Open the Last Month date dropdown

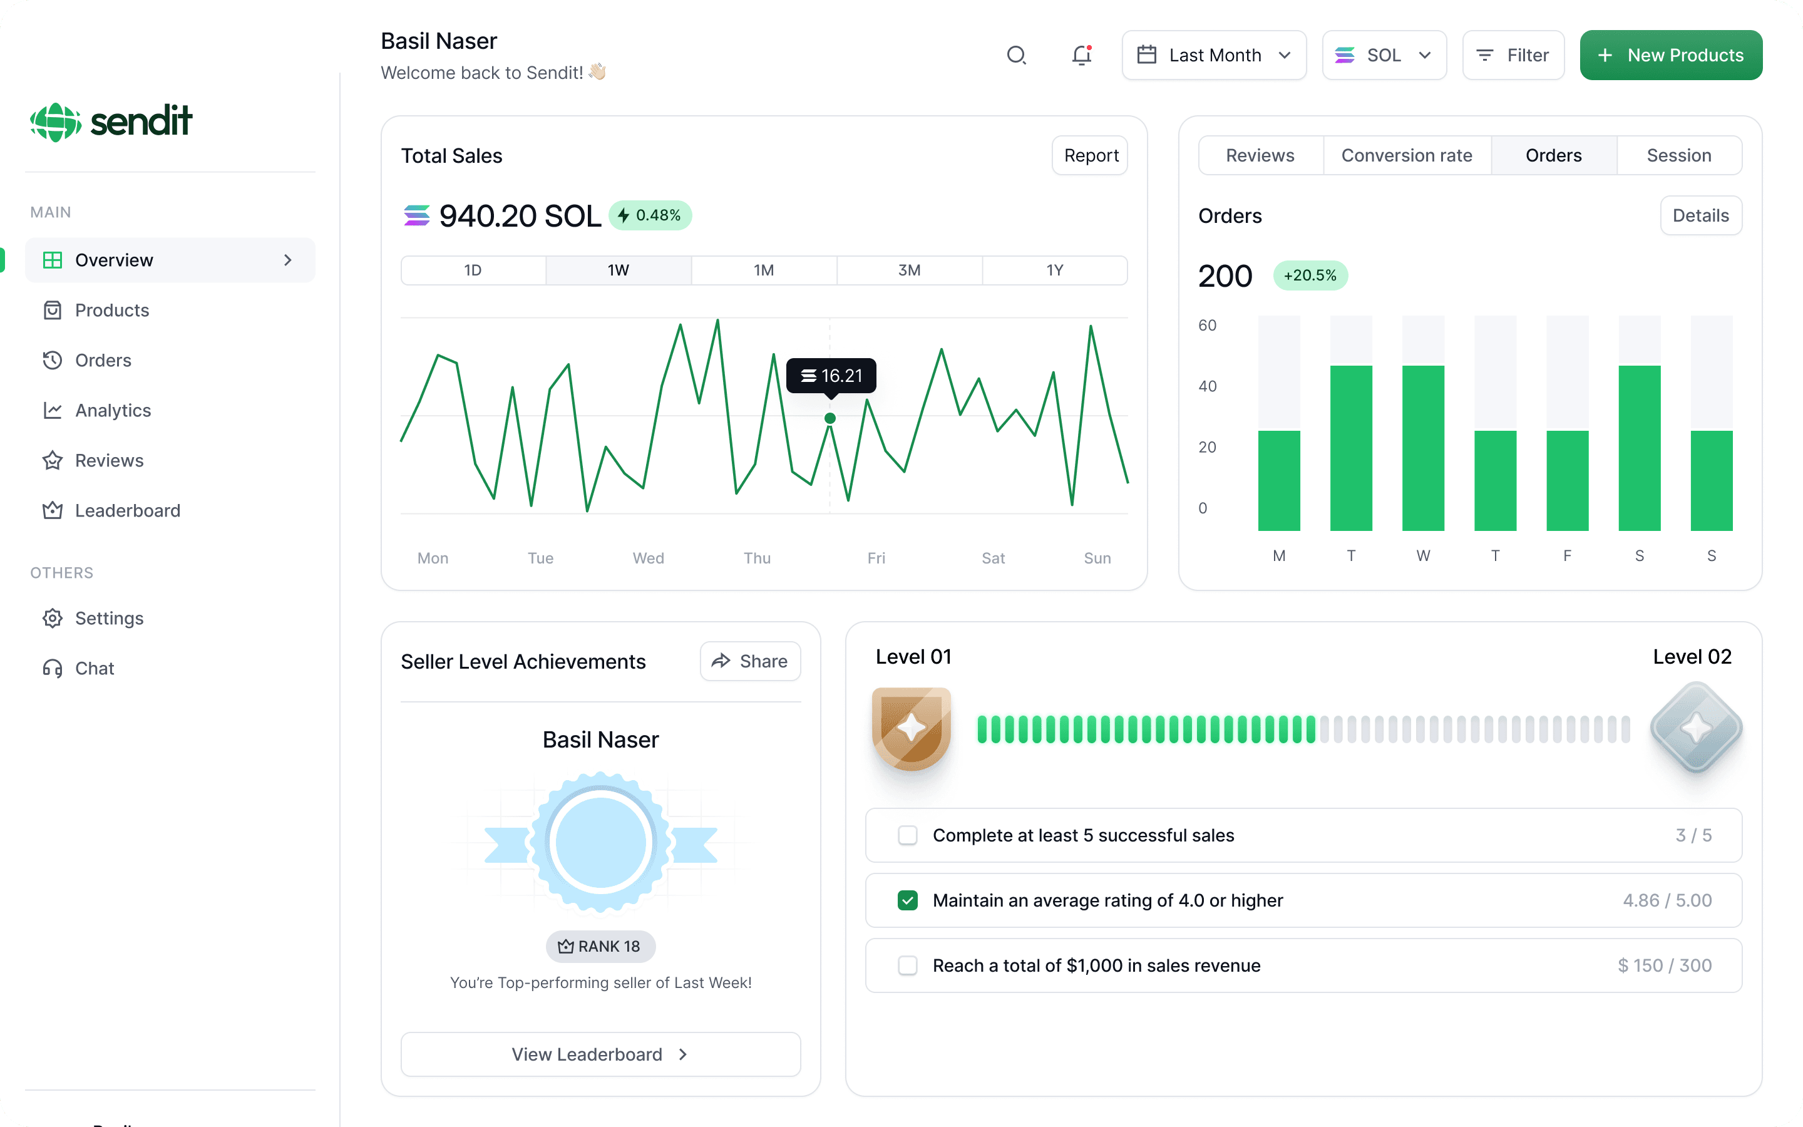1214,55
